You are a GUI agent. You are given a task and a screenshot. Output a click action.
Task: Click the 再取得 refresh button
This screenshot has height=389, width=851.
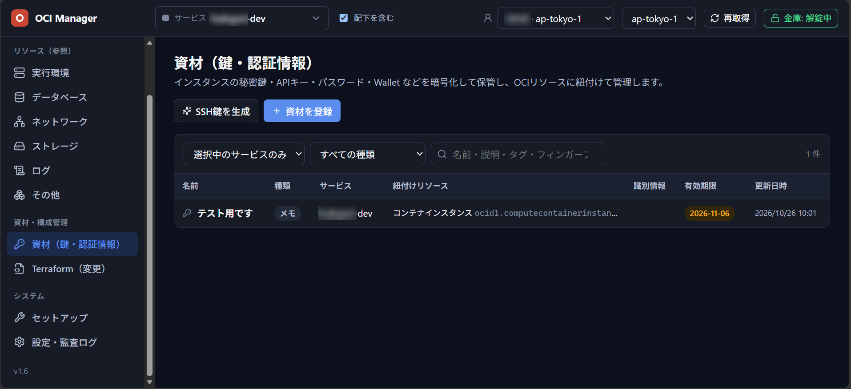pos(730,18)
